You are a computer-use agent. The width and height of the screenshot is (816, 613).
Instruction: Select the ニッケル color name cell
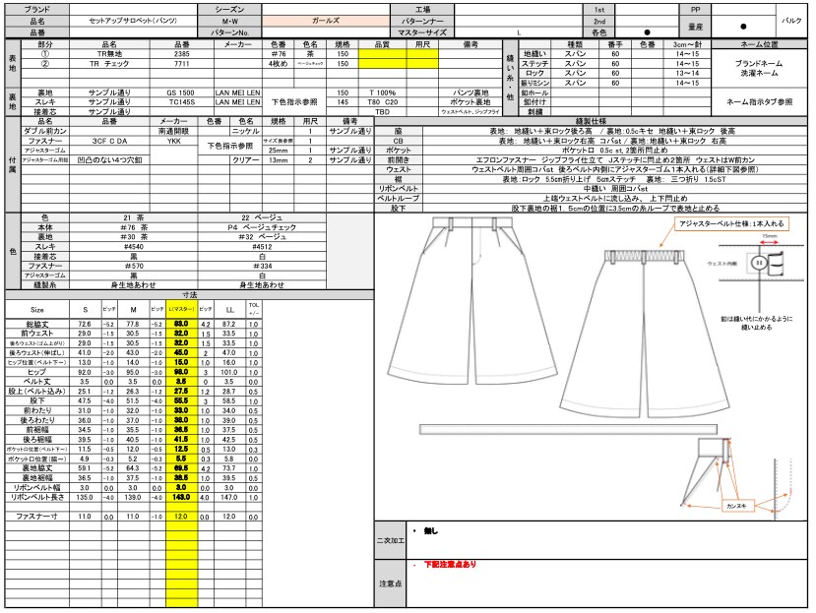pyautogui.click(x=246, y=131)
